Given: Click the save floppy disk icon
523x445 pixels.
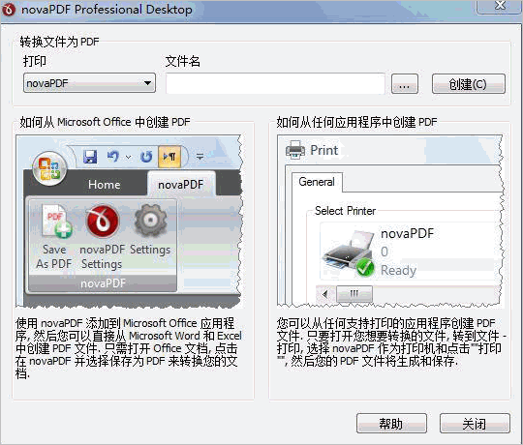Looking at the screenshot, I should coord(90,156).
